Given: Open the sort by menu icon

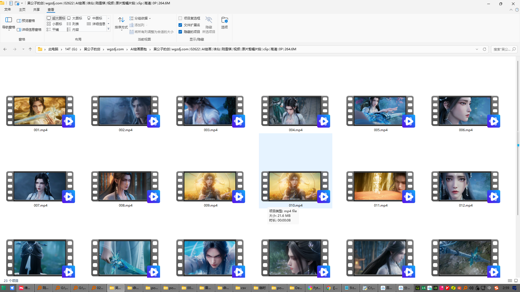Looking at the screenshot, I should (x=121, y=20).
